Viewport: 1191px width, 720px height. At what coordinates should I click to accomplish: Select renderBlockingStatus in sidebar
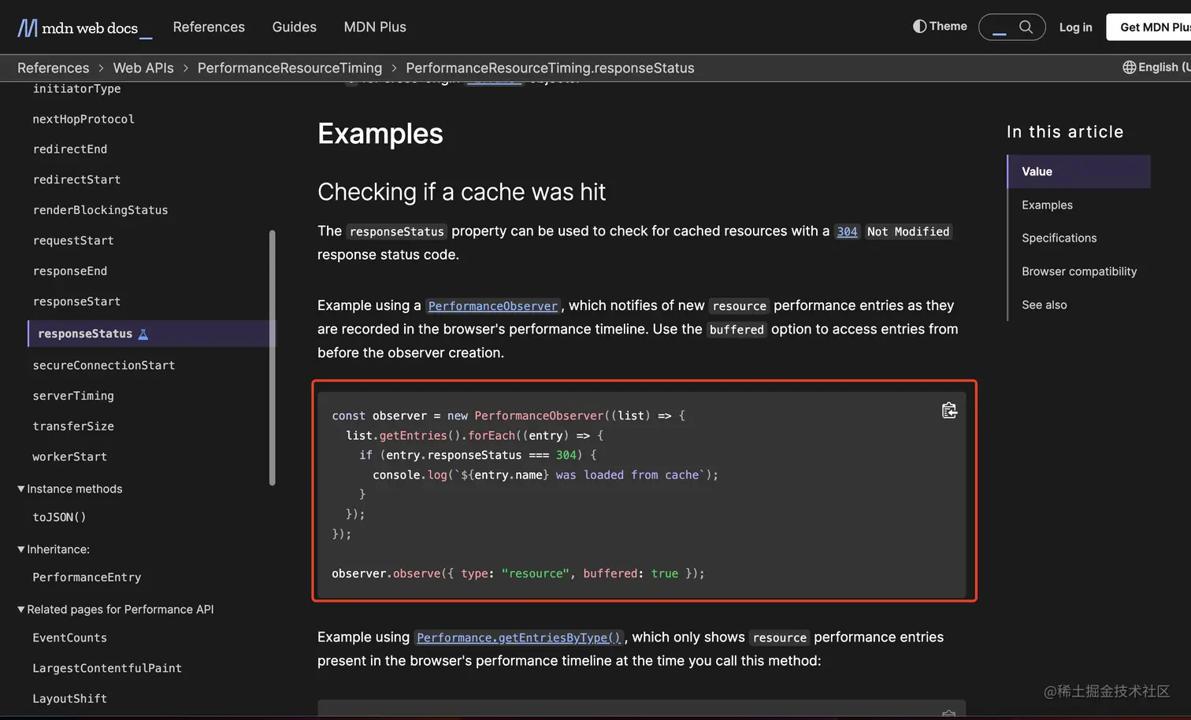(x=100, y=210)
